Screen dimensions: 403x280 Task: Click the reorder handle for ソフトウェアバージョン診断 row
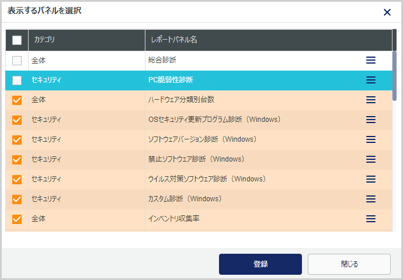pos(371,139)
